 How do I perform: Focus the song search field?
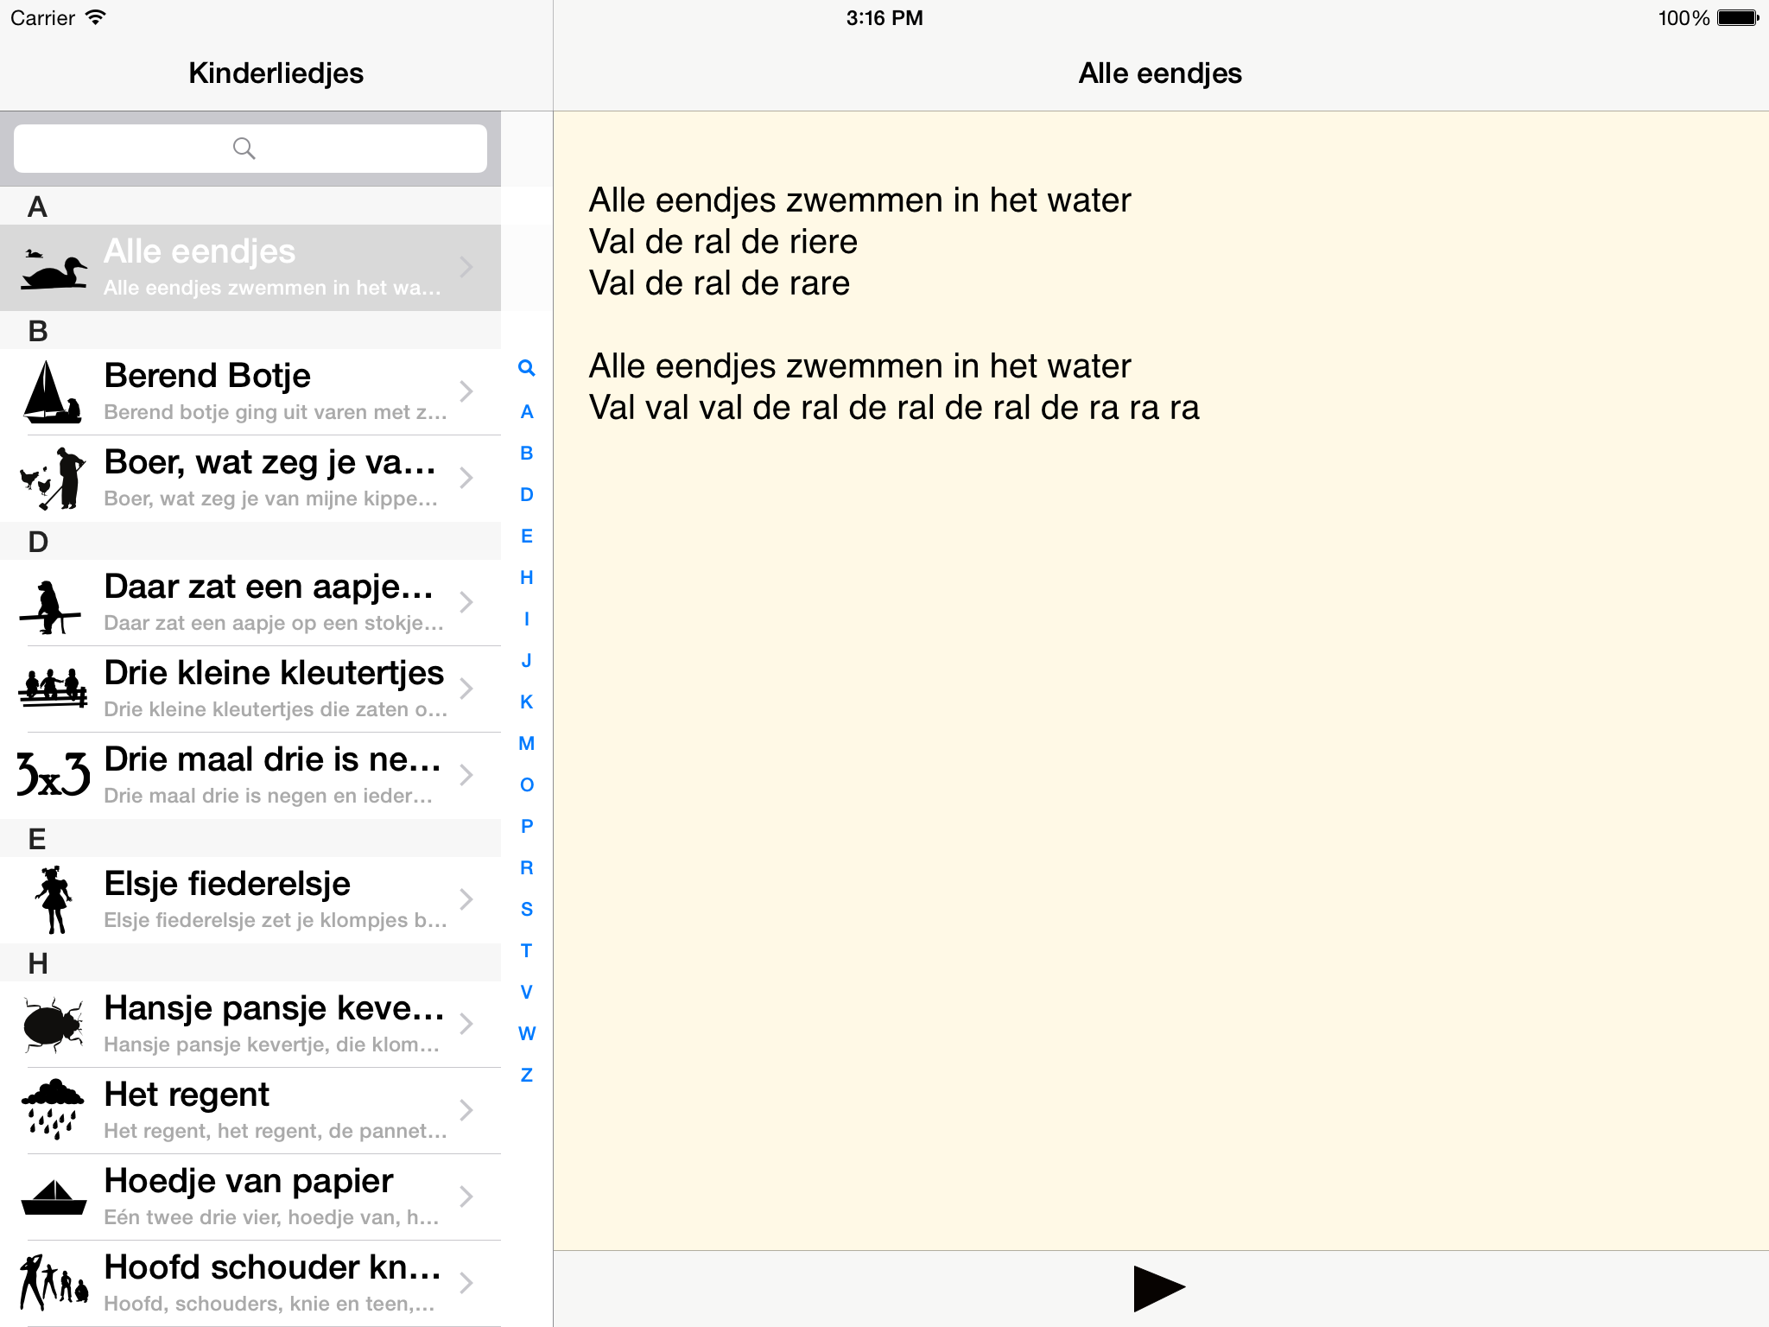[250, 149]
